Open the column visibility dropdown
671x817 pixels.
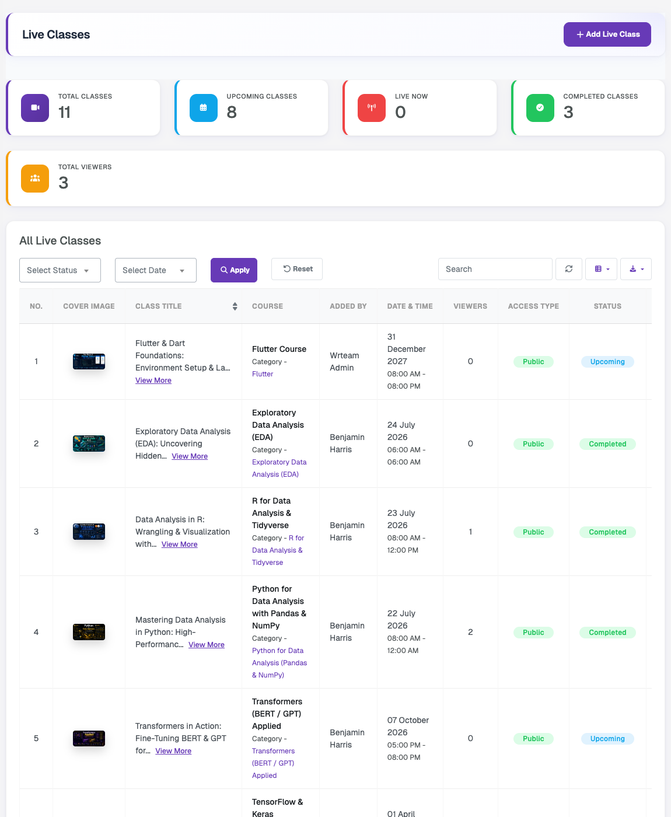(602, 269)
